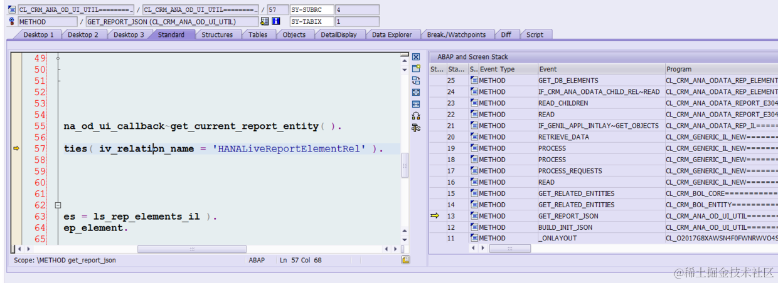The width and height of the screenshot is (778, 283).
Task: Click the METHOD icon in stack row 11
Action: (x=474, y=239)
